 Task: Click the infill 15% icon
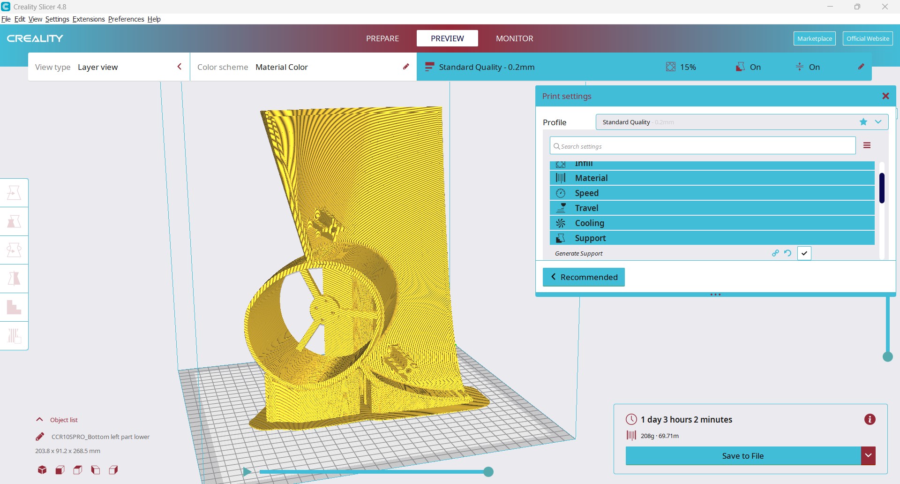coord(671,67)
